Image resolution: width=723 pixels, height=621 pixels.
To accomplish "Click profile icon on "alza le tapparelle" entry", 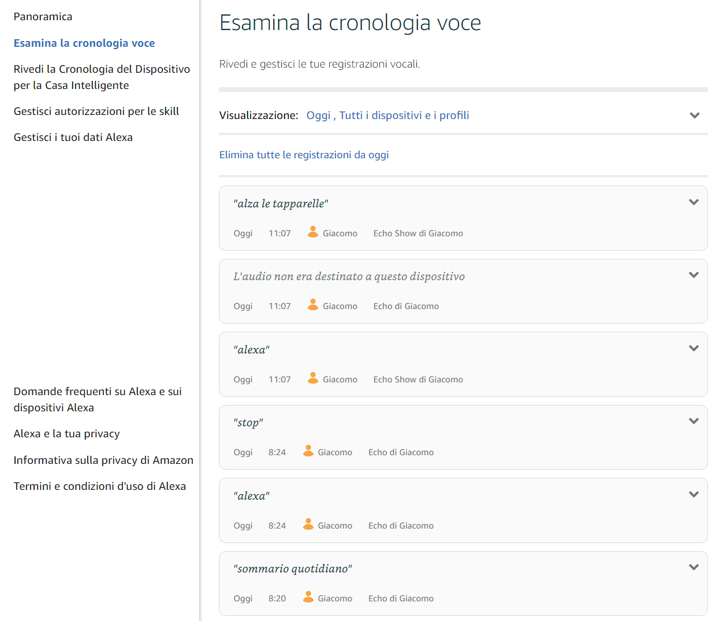I will (x=313, y=232).
